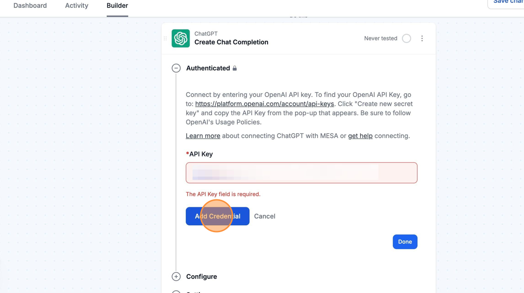Click the lock icon beside Authenticated

click(235, 68)
